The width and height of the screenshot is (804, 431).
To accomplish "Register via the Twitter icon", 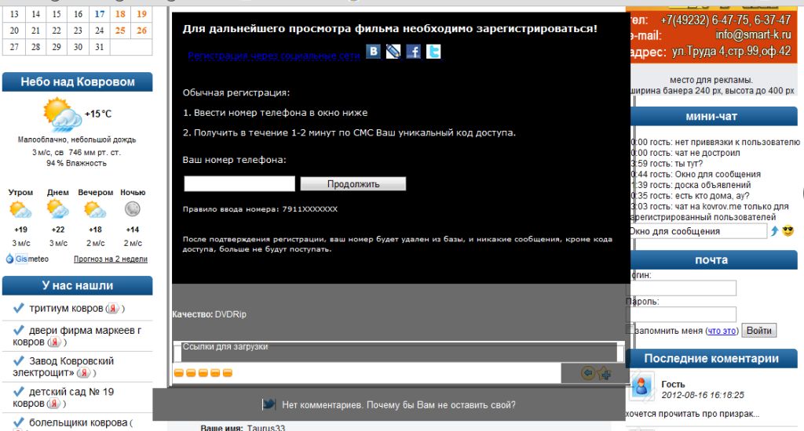I will pos(433,53).
